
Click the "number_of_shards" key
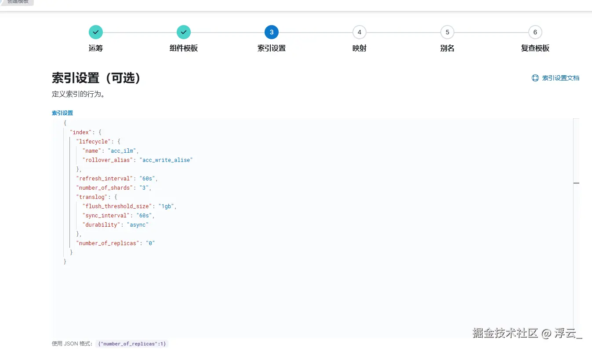tap(104, 188)
